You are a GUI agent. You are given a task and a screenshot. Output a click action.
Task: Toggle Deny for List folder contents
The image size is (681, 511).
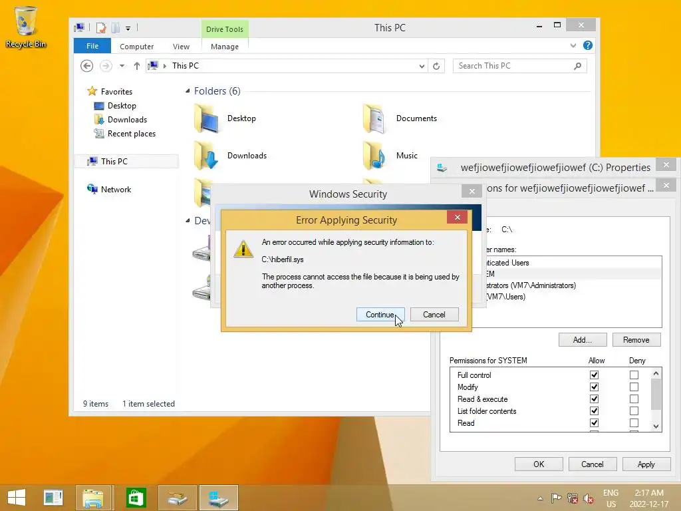(634, 411)
